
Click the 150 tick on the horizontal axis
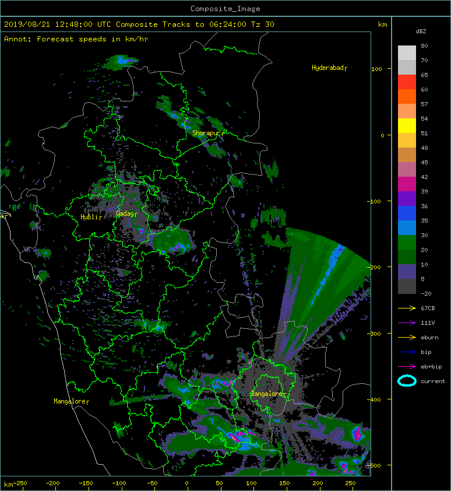(284, 483)
